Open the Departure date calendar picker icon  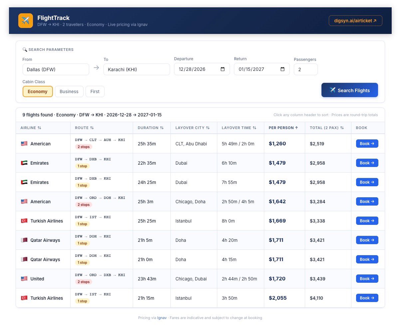(223, 69)
